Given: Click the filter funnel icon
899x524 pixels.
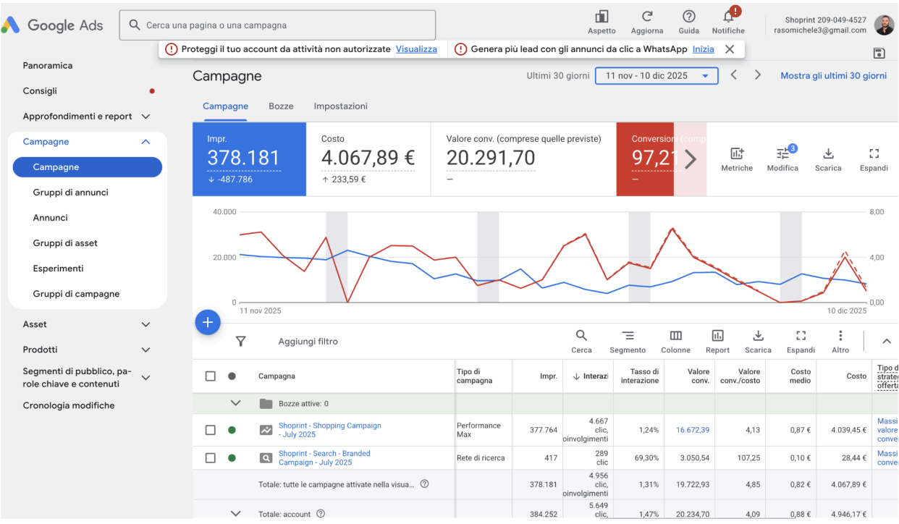Looking at the screenshot, I should point(241,341).
